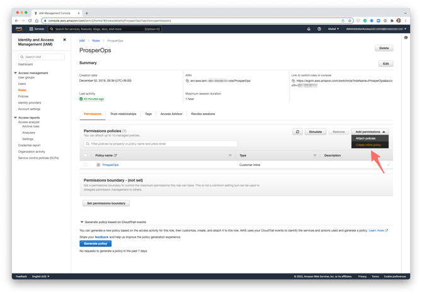
Task: Click the notifications bell icon
Action: click(309, 29)
